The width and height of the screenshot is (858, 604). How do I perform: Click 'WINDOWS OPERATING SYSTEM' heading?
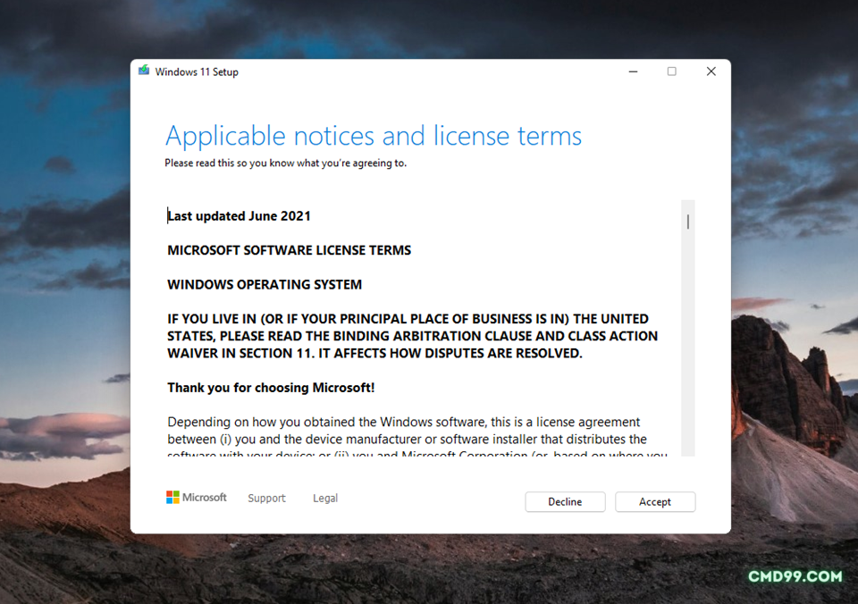click(x=265, y=284)
